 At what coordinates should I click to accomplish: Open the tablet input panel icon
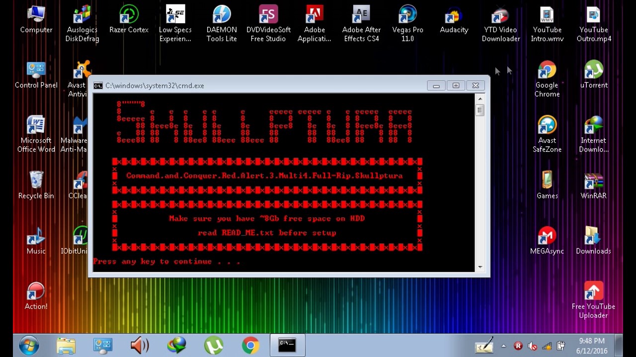pyautogui.click(x=484, y=346)
